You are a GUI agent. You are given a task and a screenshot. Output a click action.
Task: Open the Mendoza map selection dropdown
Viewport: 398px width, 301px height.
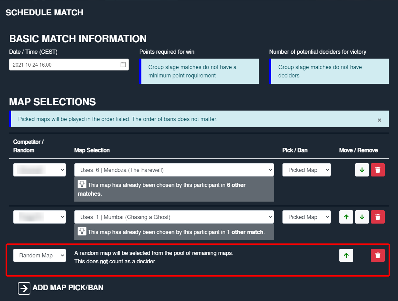tap(174, 170)
